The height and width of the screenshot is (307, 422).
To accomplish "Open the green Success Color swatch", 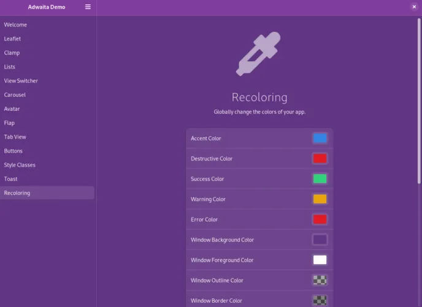I will point(320,179).
